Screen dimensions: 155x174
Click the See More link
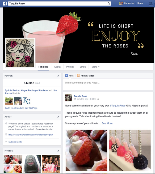pos(107,123)
